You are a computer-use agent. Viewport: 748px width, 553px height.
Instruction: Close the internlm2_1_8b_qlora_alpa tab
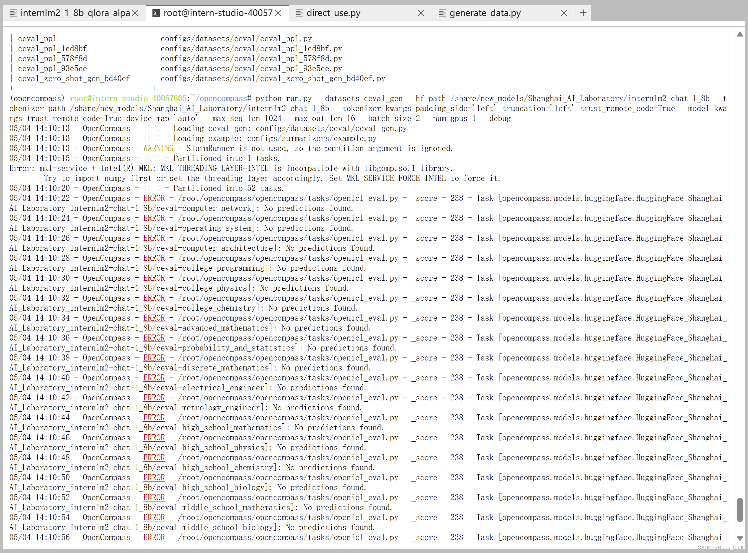pos(135,13)
